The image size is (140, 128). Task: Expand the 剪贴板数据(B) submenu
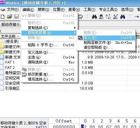[x=49, y=33]
